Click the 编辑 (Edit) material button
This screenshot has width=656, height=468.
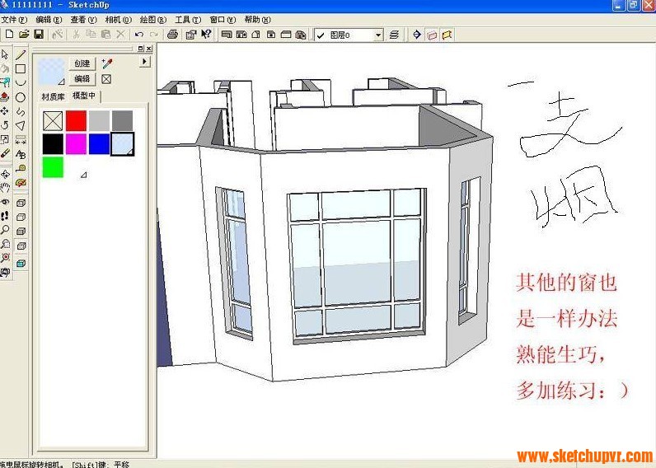point(82,79)
